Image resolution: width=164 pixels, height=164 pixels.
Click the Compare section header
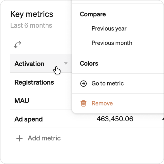[x=93, y=14]
